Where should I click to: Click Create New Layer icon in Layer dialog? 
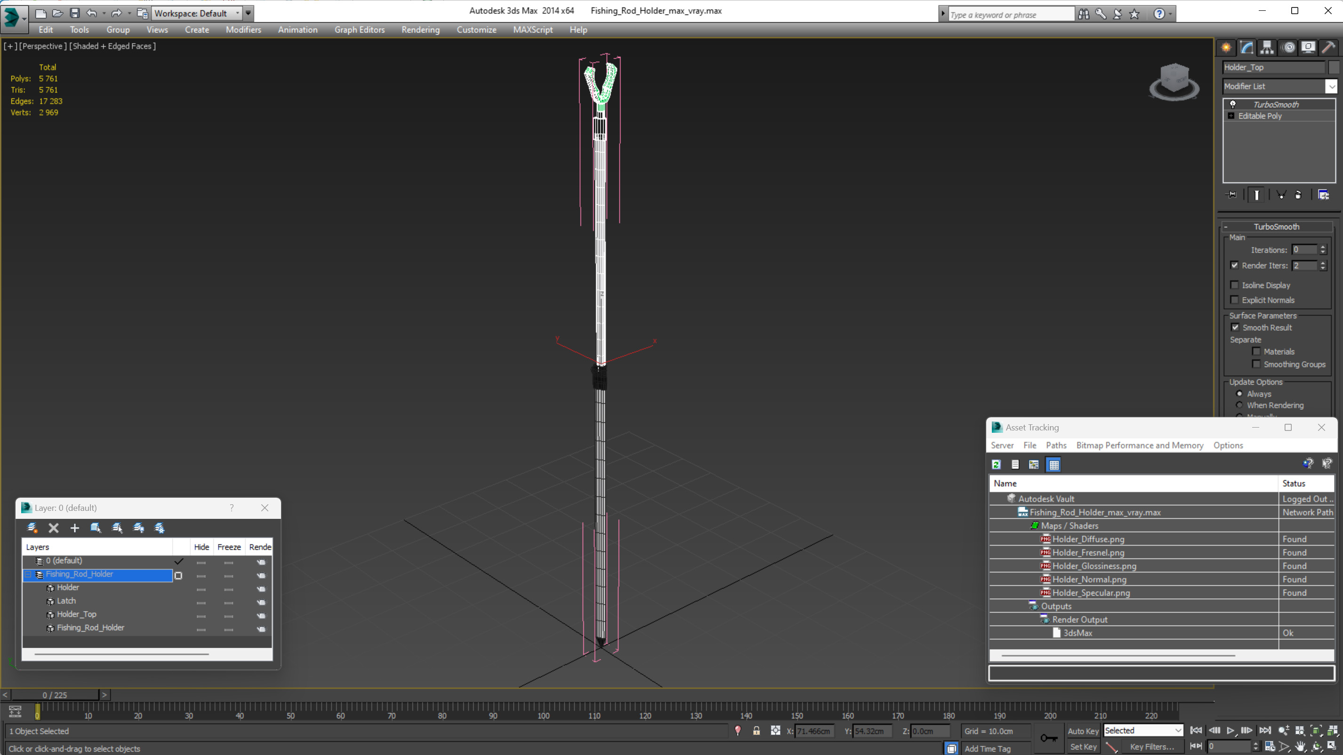click(x=32, y=528)
